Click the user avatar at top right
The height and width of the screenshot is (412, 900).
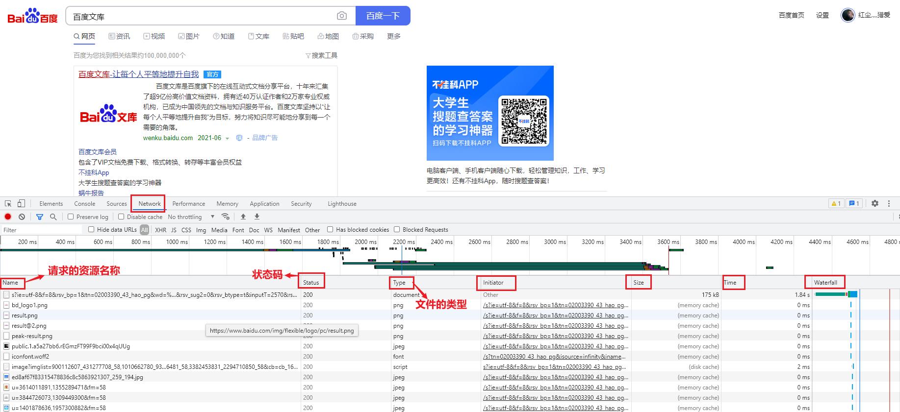tap(848, 15)
